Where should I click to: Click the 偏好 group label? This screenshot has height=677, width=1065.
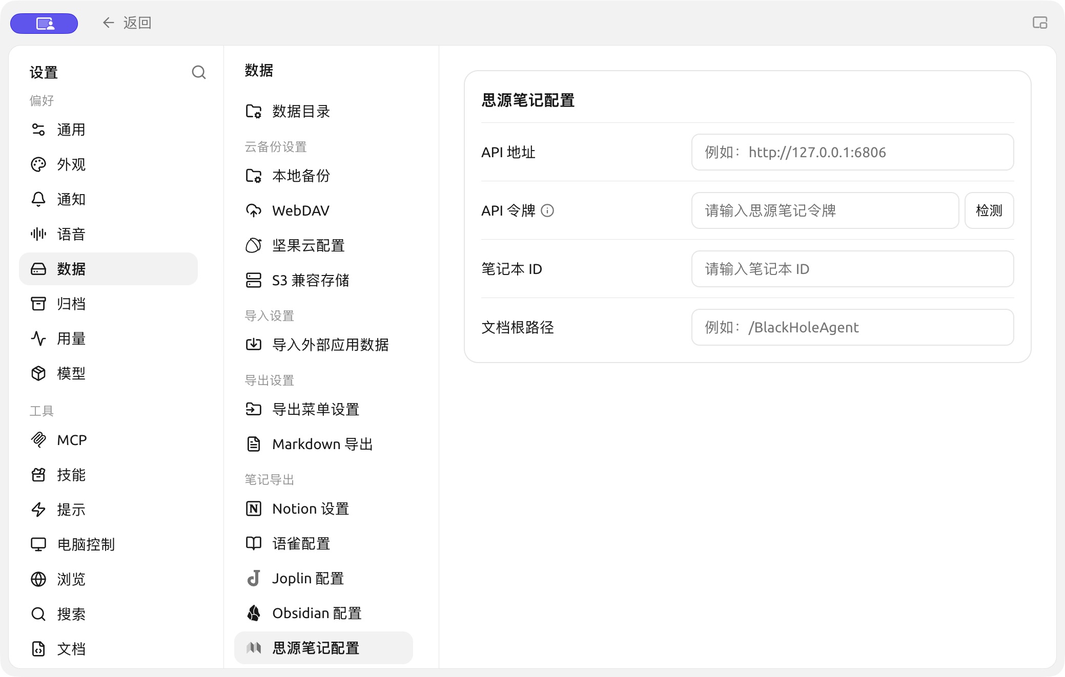pos(42,101)
